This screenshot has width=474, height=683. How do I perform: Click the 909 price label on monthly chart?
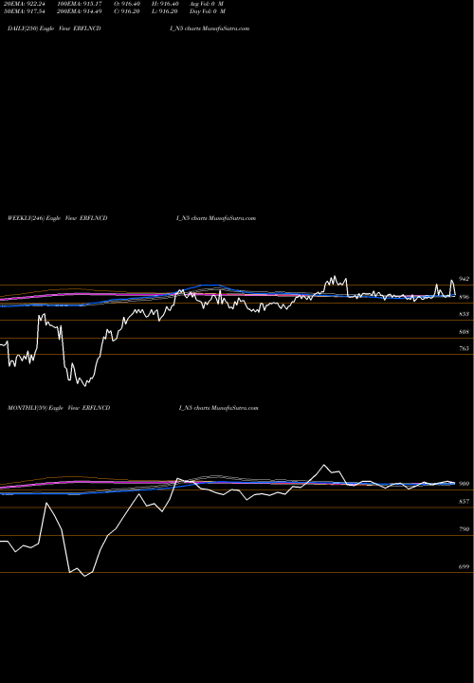tap(464, 484)
